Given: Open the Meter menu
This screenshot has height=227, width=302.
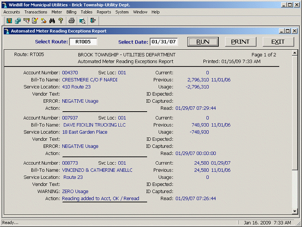Looking at the screenshot, I should pyautogui.click(x=57, y=12).
